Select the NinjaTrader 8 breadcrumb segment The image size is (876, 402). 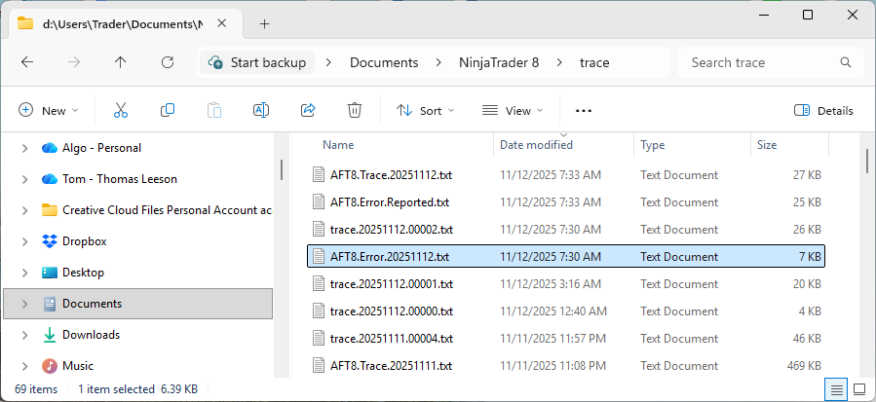(x=499, y=62)
